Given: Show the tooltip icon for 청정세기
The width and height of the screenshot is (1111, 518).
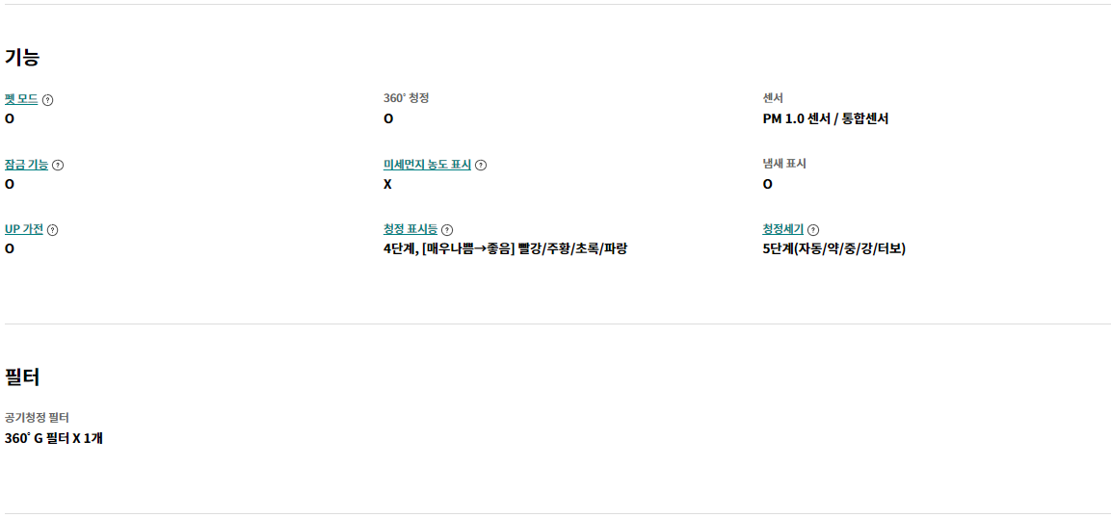Looking at the screenshot, I should tap(813, 230).
